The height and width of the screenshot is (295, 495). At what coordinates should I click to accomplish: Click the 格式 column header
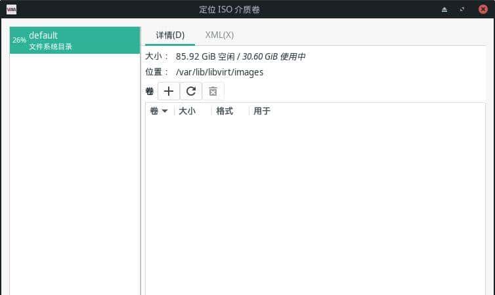point(225,111)
